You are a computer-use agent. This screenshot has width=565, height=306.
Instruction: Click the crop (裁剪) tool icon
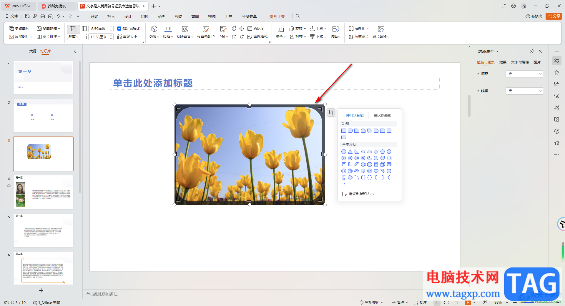click(73, 29)
